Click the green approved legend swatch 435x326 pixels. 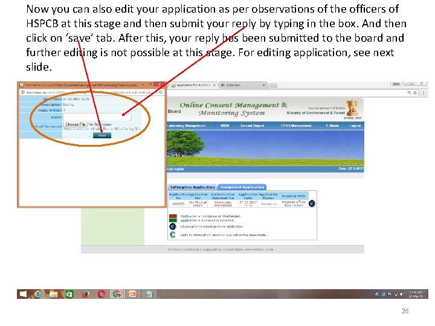[173, 220]
